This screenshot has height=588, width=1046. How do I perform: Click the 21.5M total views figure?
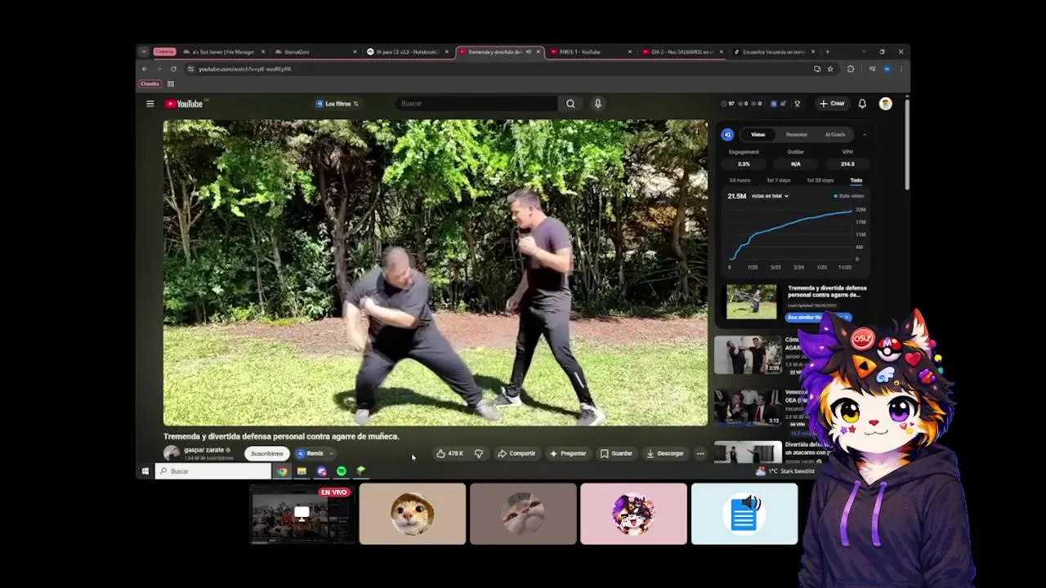pyautogui.click(x=736, y=196)
